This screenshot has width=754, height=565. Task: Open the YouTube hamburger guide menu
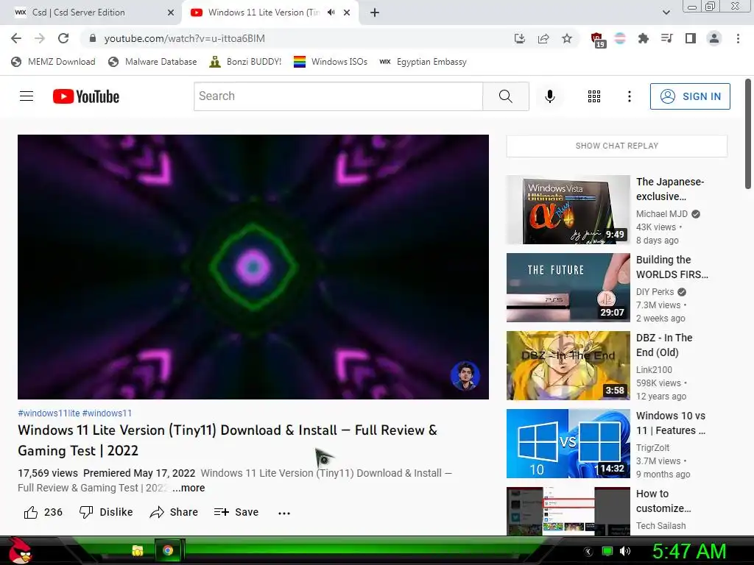click(x=27, y=96)
